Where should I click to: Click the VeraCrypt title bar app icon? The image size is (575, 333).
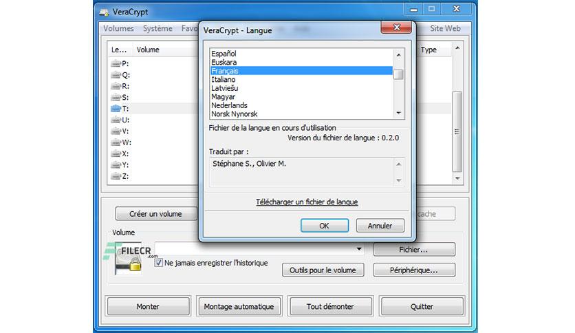pyautogui.click(x=104, y=12)
